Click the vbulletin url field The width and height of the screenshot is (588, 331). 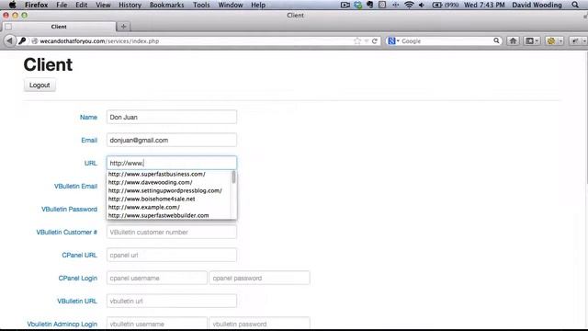[x=172, y=301]
